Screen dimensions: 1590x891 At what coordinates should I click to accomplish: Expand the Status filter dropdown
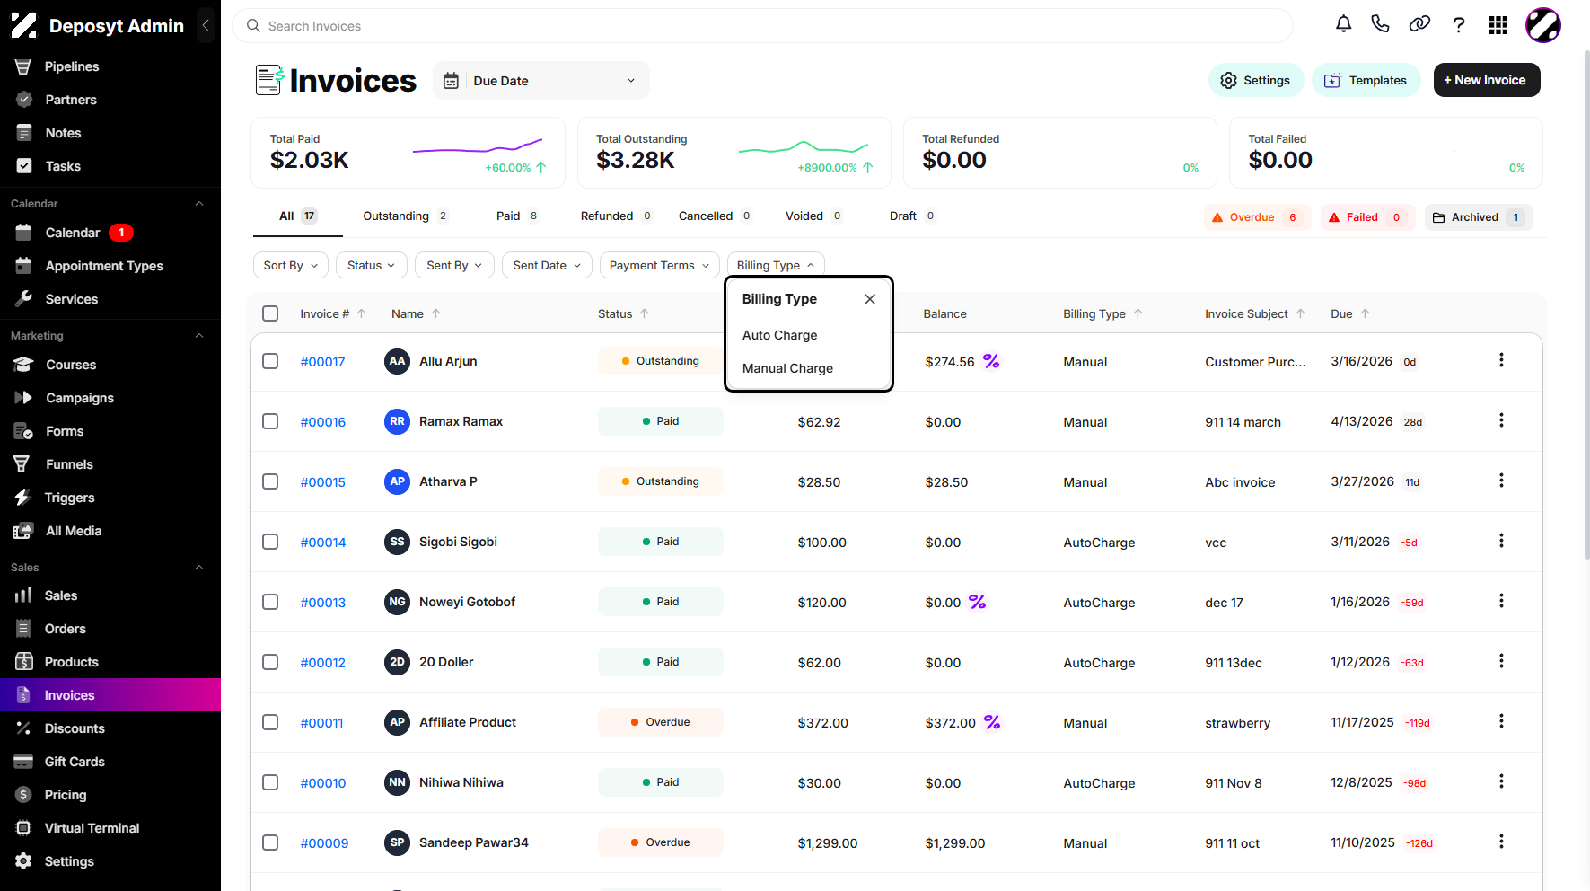click(x=372, y=265)
